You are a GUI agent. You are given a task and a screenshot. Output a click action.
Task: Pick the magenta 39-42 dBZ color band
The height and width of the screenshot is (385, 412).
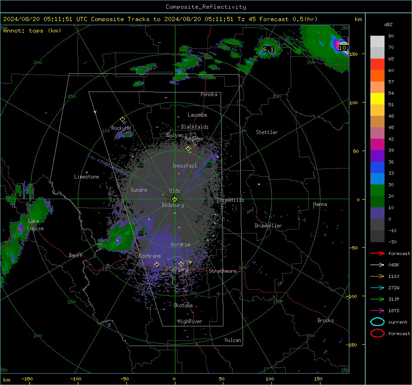[377, 145]
